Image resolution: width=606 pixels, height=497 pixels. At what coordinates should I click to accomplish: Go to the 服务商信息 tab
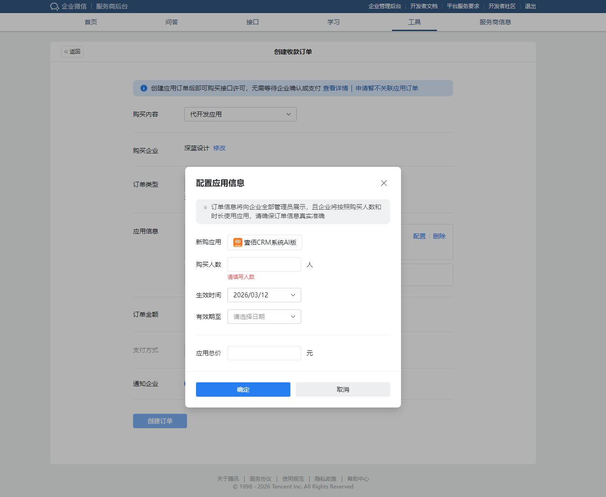tap(495, 22)
